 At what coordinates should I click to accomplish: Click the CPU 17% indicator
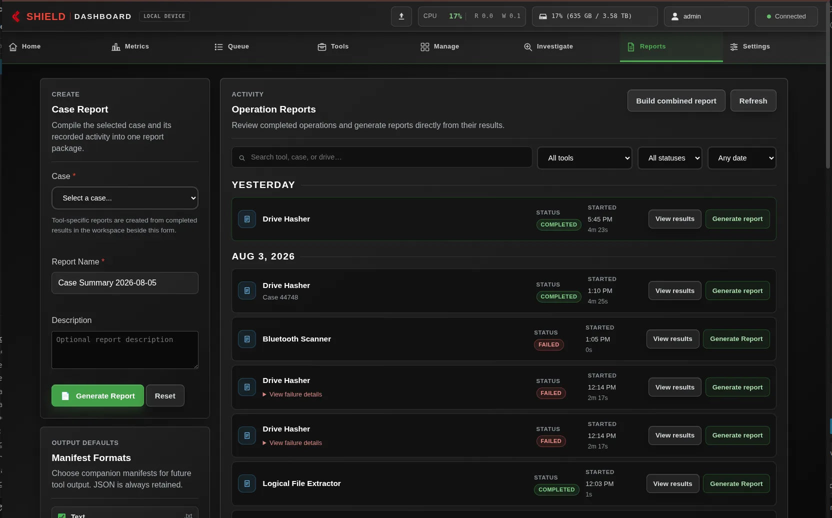[x=442, y=16]
